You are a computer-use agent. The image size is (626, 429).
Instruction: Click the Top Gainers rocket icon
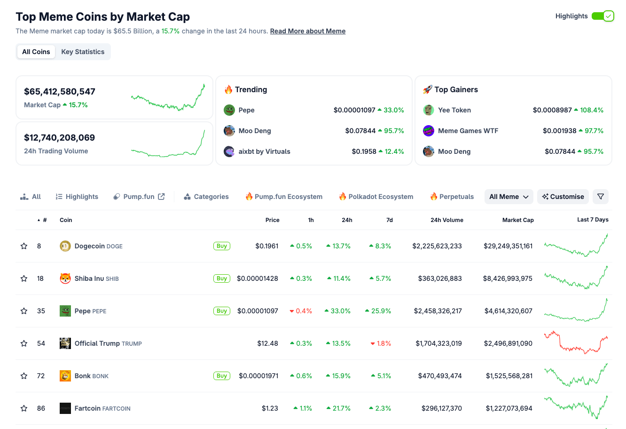[428, 89]
